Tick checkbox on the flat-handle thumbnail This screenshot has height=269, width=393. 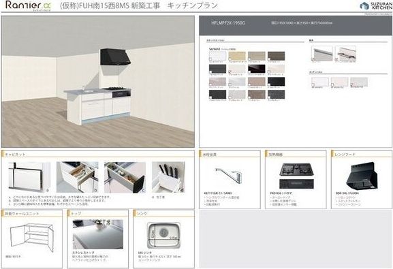[x=313, y=60]
